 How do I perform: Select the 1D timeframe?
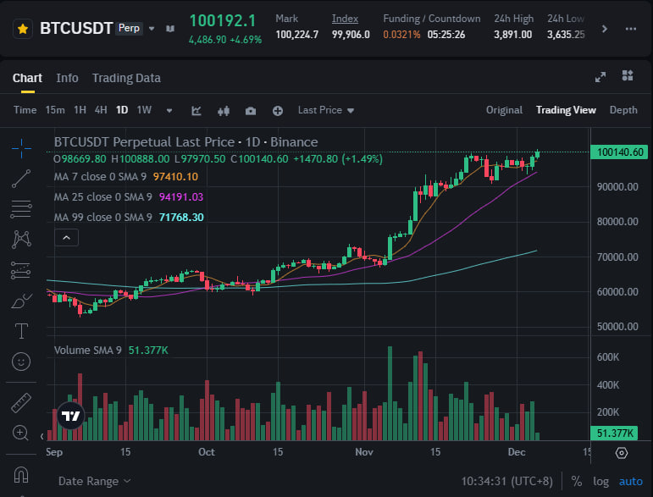122,110
